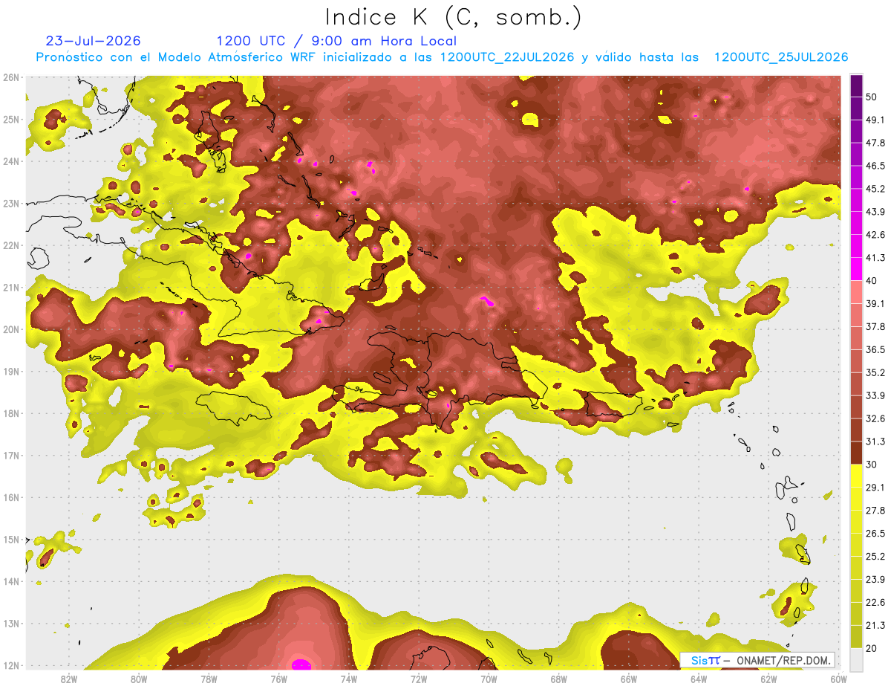This screenshot has height=689, width=891.
Task: Click the "25.2" color scale label
Action: [x=875, y=557]
